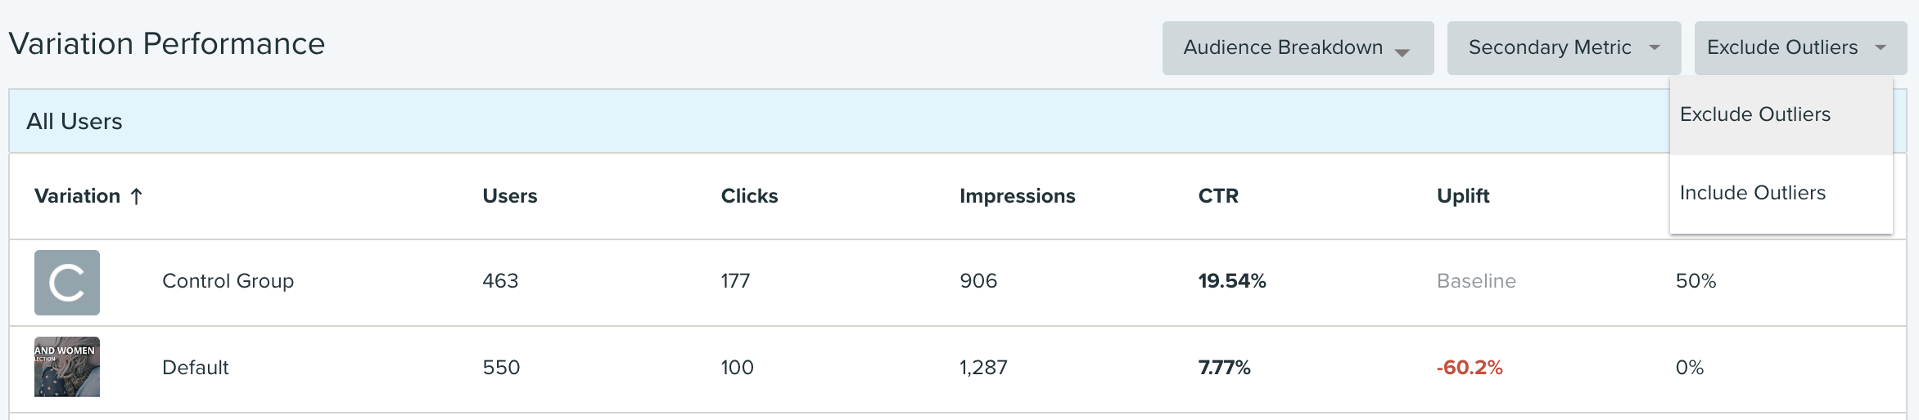Viewport: 1919px width, 420px height.
Task: Open the Audience Breakdown dropdown
Action: 1298,48
